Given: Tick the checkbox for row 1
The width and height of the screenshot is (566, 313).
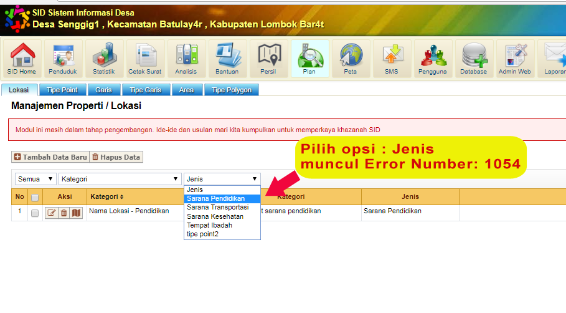Looking at the screenshot, I should click(35, 213).
